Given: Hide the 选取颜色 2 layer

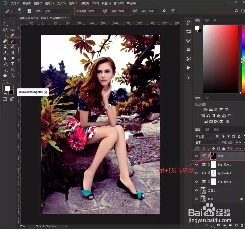Looking at the screenshot, I should click(196, 165).
